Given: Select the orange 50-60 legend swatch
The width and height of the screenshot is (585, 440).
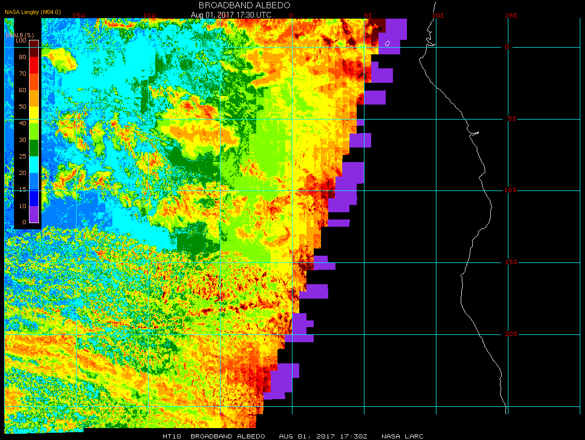Looking at the screenshot, I should (x=34, y=98).
